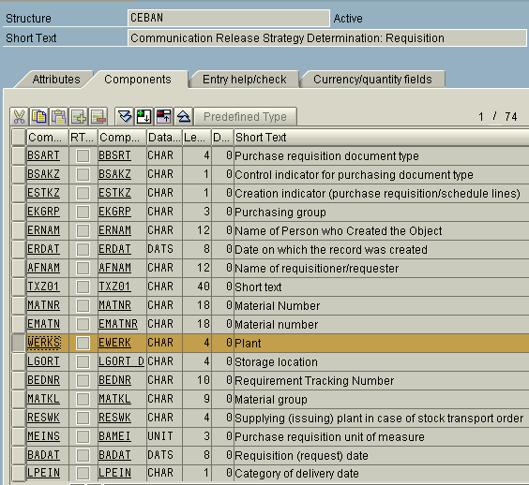Open the Currency/quantity fields tab
Screen dimensions: 529x485
(x=372, y=80)
